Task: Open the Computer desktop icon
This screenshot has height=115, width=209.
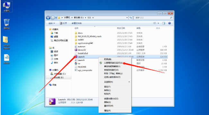Action: [6, 7]
